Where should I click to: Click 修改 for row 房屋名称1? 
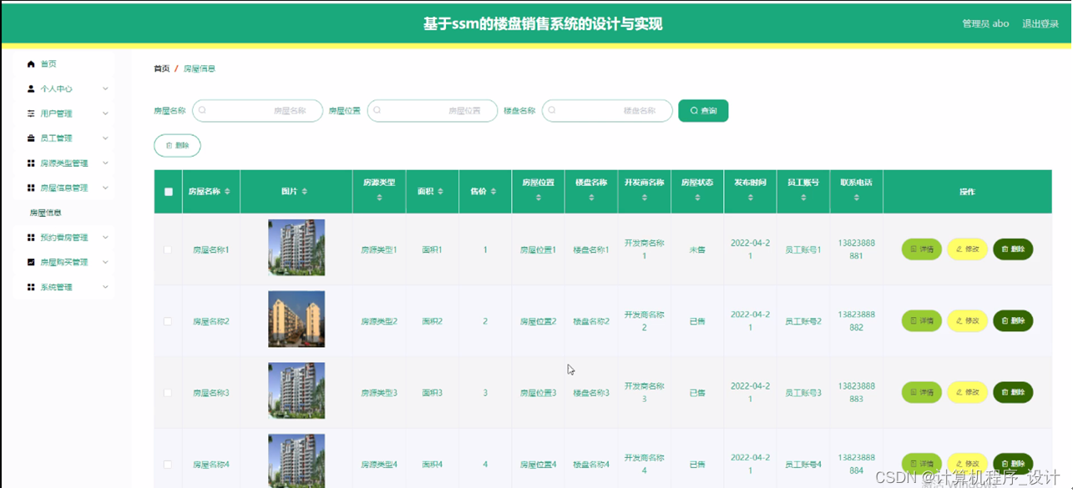(x=967, y=249)
